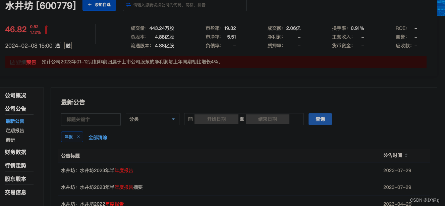Image resolution: width=445 pixels, height=206 pixels.
Task: Sort by 公告时间 column arrows
Action: tap(406, 155)
